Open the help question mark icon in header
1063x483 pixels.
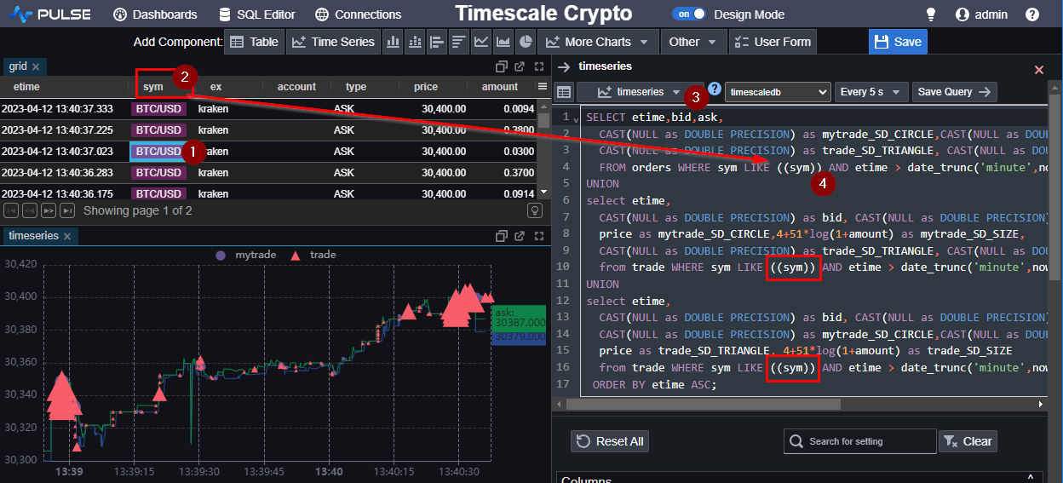[1032, 14]
